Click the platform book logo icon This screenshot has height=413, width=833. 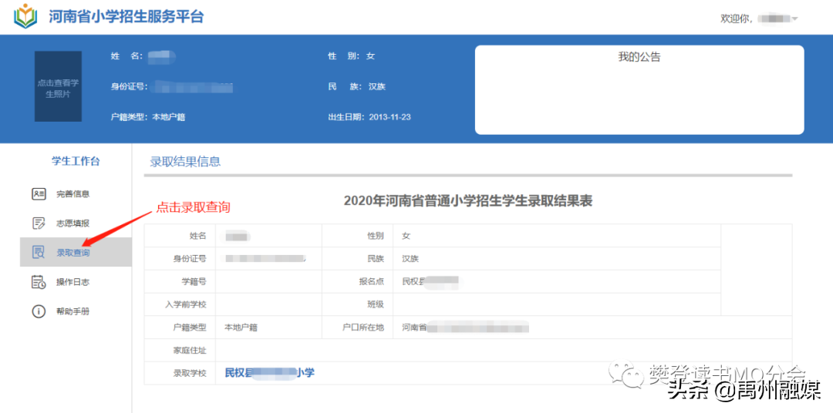(25, 16)
